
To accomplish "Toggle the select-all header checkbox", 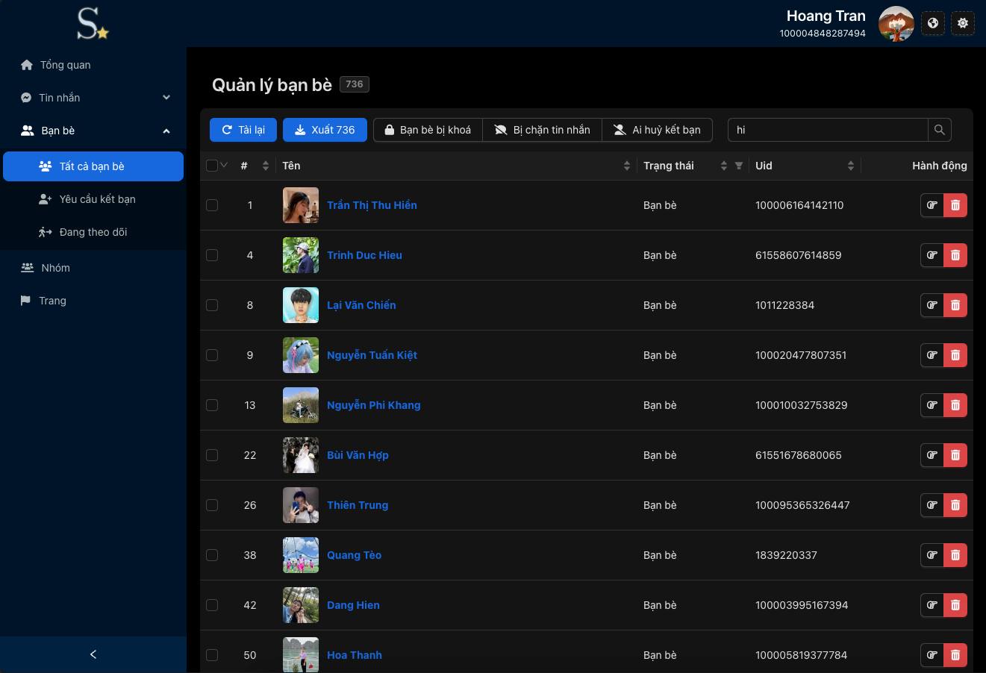I will pyautogui.click(x=212, y=166).
